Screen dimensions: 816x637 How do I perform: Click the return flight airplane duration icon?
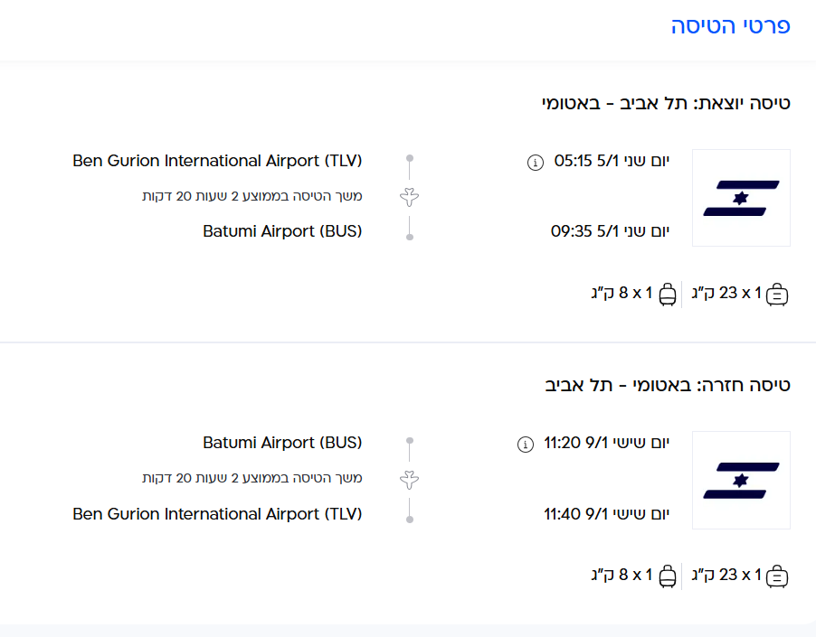[410, 479]
